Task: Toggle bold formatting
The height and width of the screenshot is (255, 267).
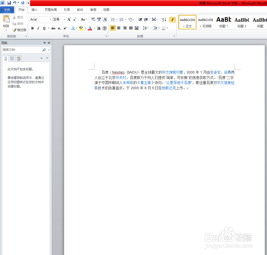Action: tap(33, 28)
